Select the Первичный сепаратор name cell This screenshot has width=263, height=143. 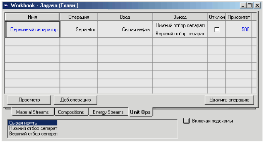click(33, 30)
